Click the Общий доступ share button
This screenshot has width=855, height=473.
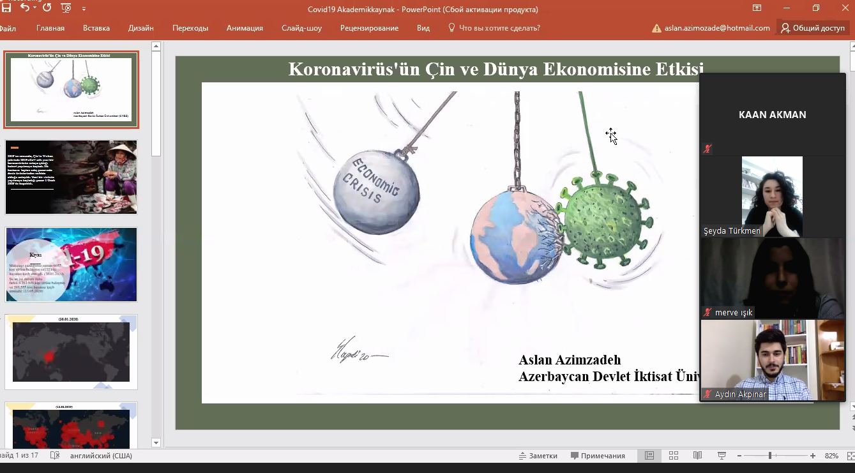(x=812, y=28)
